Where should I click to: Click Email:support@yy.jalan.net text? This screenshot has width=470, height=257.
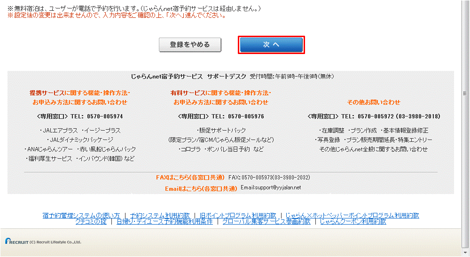coord(271,187)
